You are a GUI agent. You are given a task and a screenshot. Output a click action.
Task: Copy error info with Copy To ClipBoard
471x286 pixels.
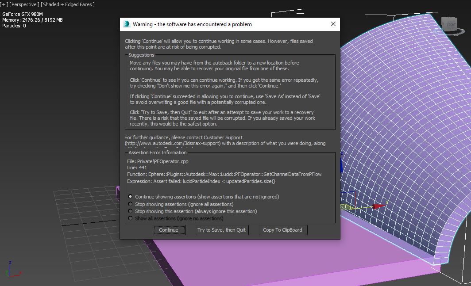pyautogui.click(x=282, y=230)
